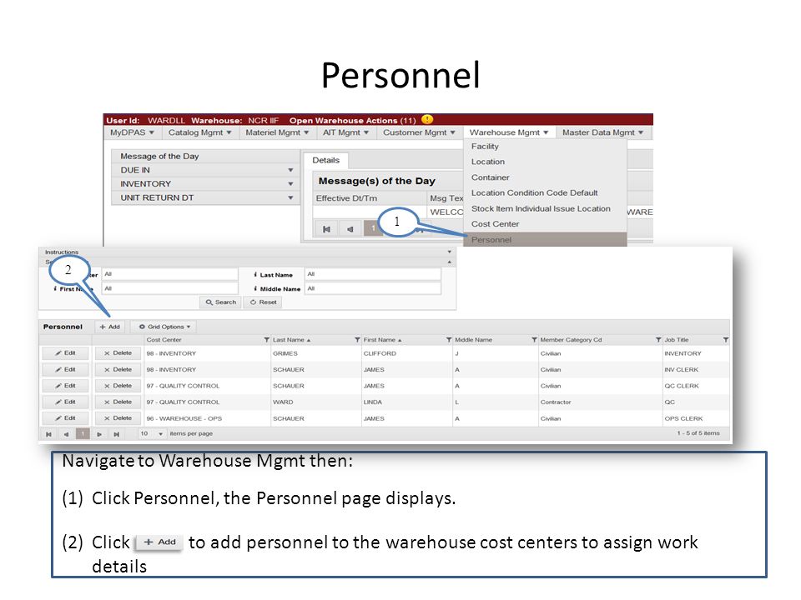Open the Warehouse Mgmt menu

(509, 132)
